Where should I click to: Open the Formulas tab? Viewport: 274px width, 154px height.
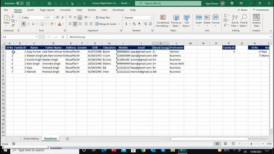point(66,10)
